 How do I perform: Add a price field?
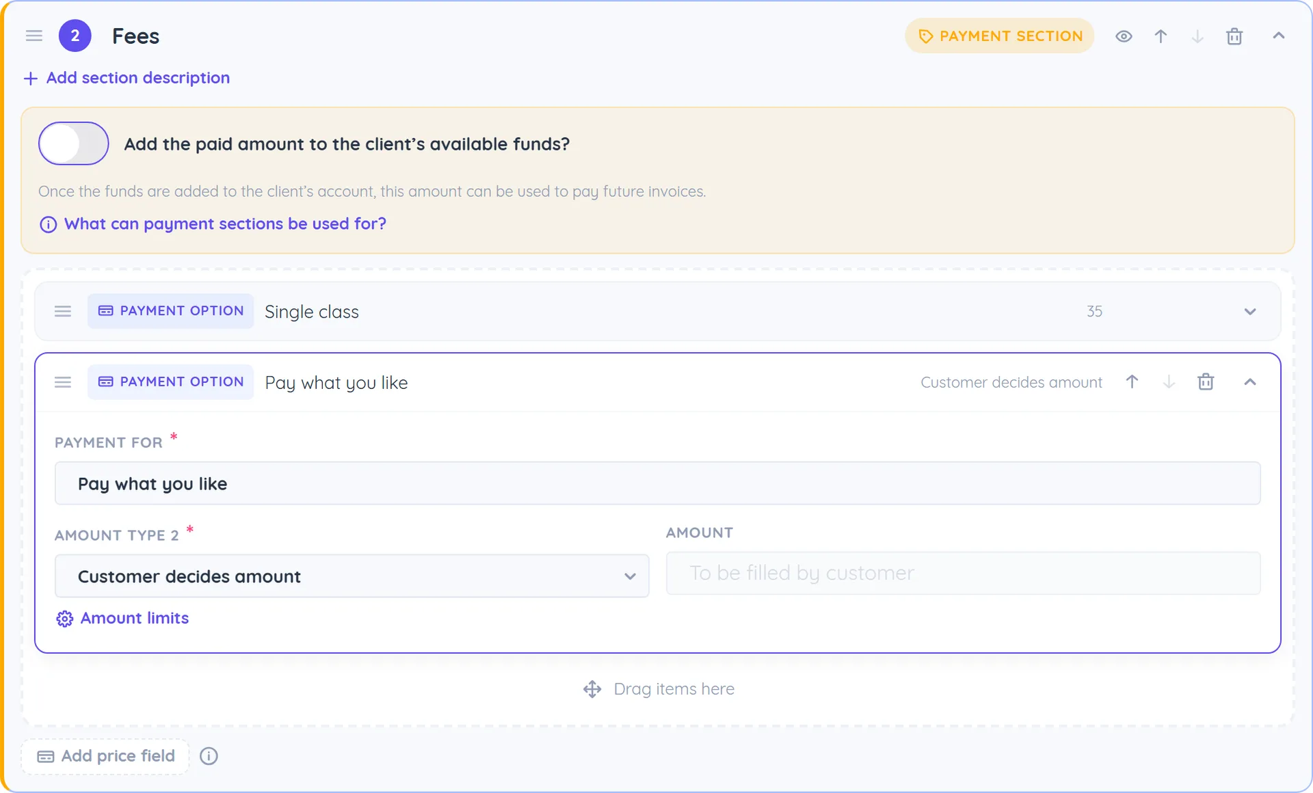point(105,756)
